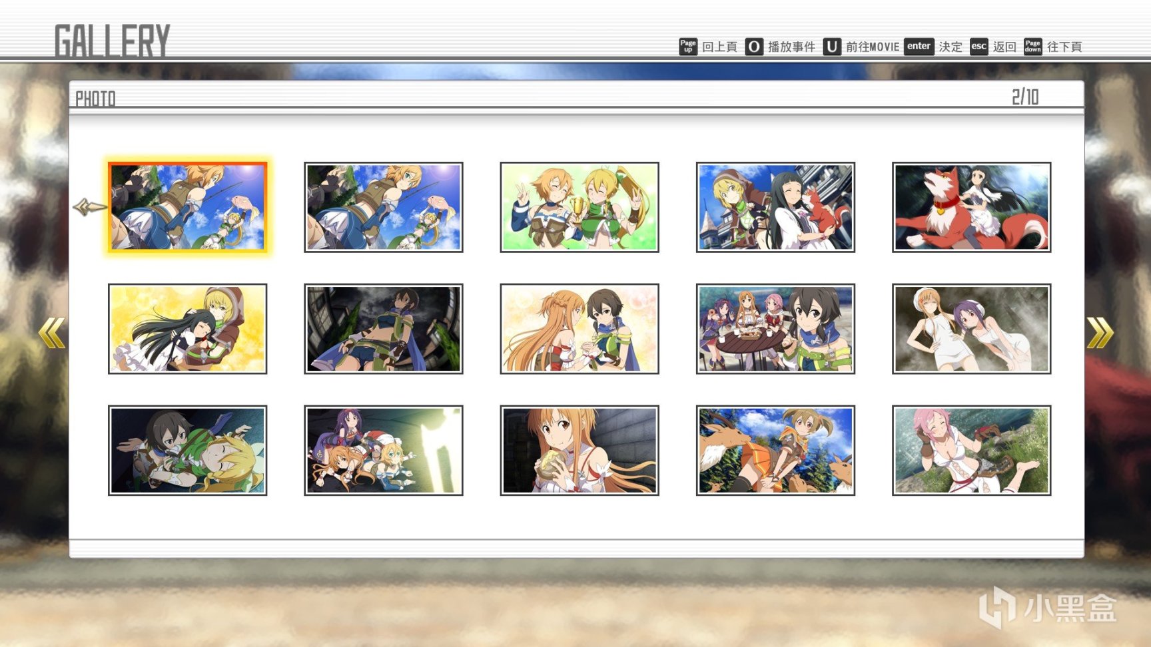Screen dimensions: 1151x647
Task: Open photo of two girls with gold trophy
Action: [579, 207]
